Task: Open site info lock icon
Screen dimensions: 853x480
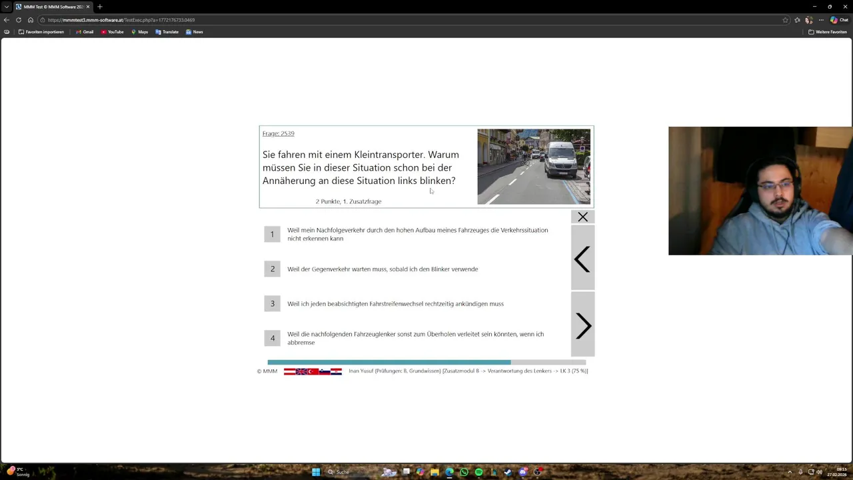Action: (43, 20)
